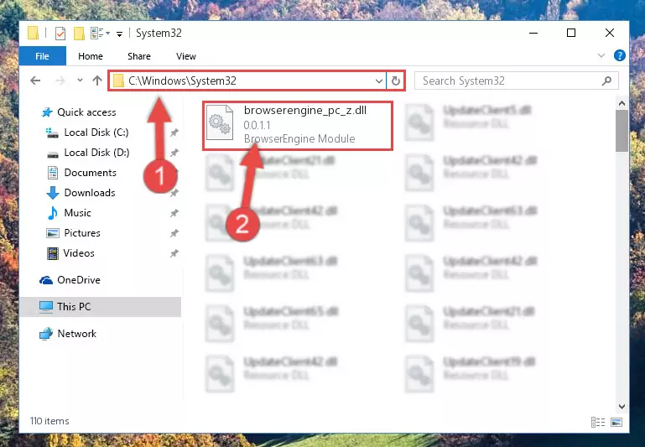This screenshot has width=645, height=447.
Task: Click the pin icon beside Downloads
Action: click(x=174, y=193)
